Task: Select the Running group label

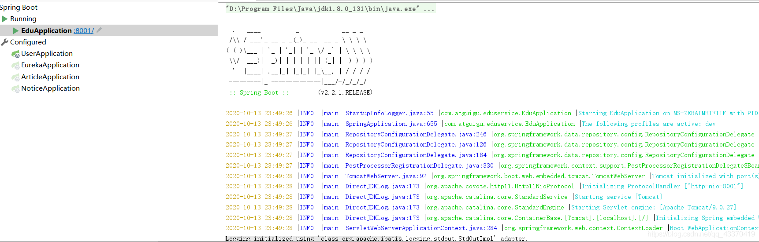Action: pos(23,19)
